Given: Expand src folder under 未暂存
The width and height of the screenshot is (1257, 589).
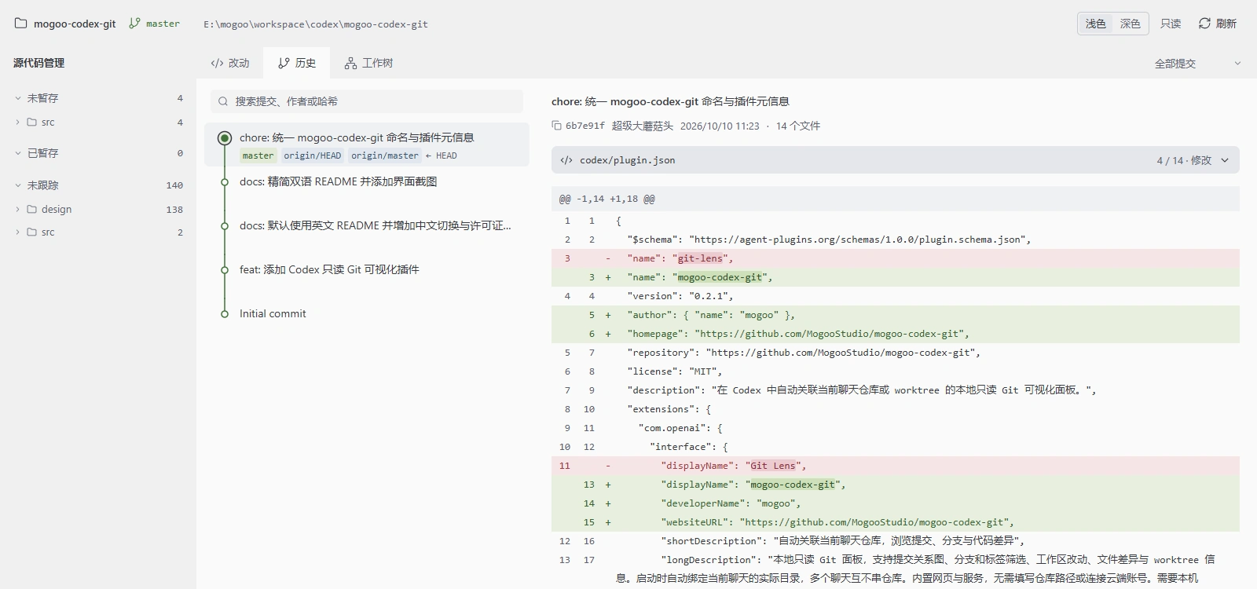Looking at the screenshot, I should click(x=18, y=122).
